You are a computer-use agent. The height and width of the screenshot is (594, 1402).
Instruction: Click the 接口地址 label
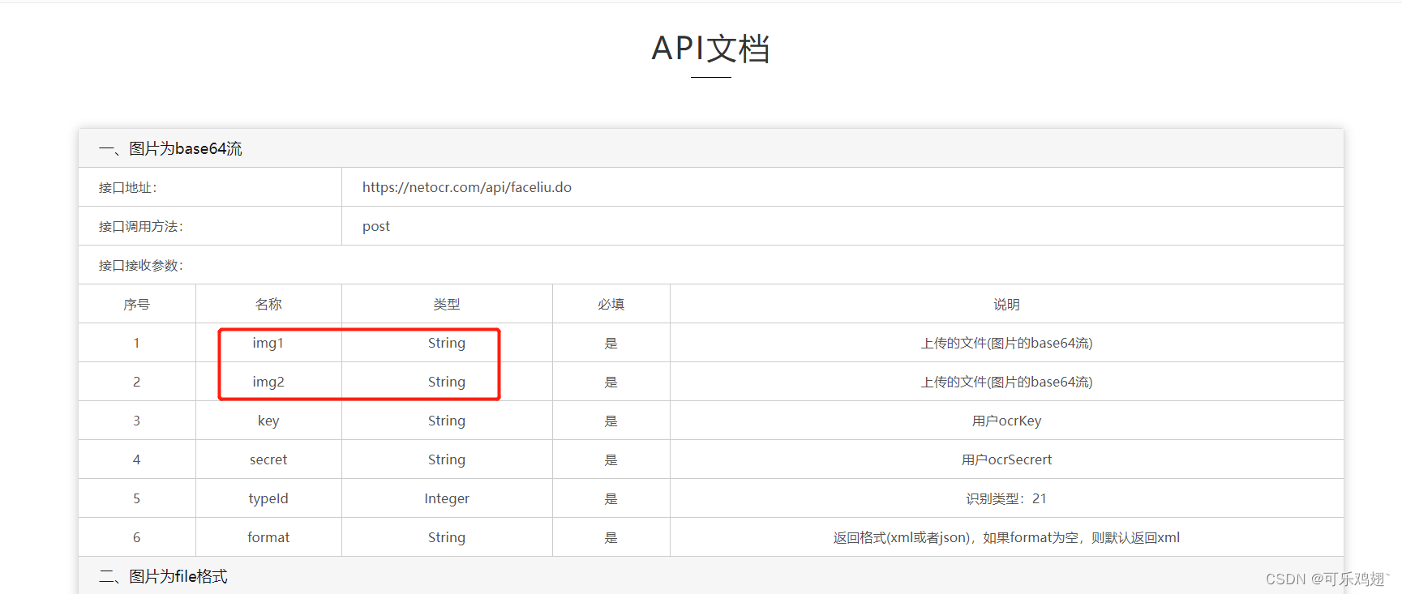(127, 187)
